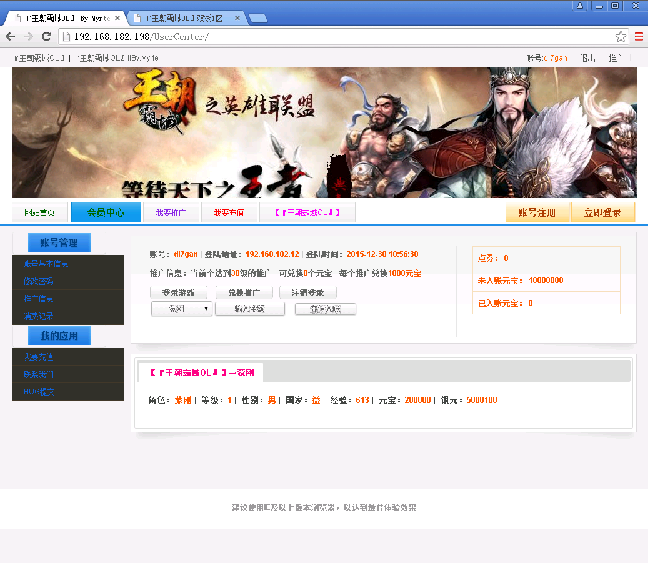Viewport: 648px width, 563px height.
Task: Click the di7gan account name in top bar
Action: [x=556, y=58]
